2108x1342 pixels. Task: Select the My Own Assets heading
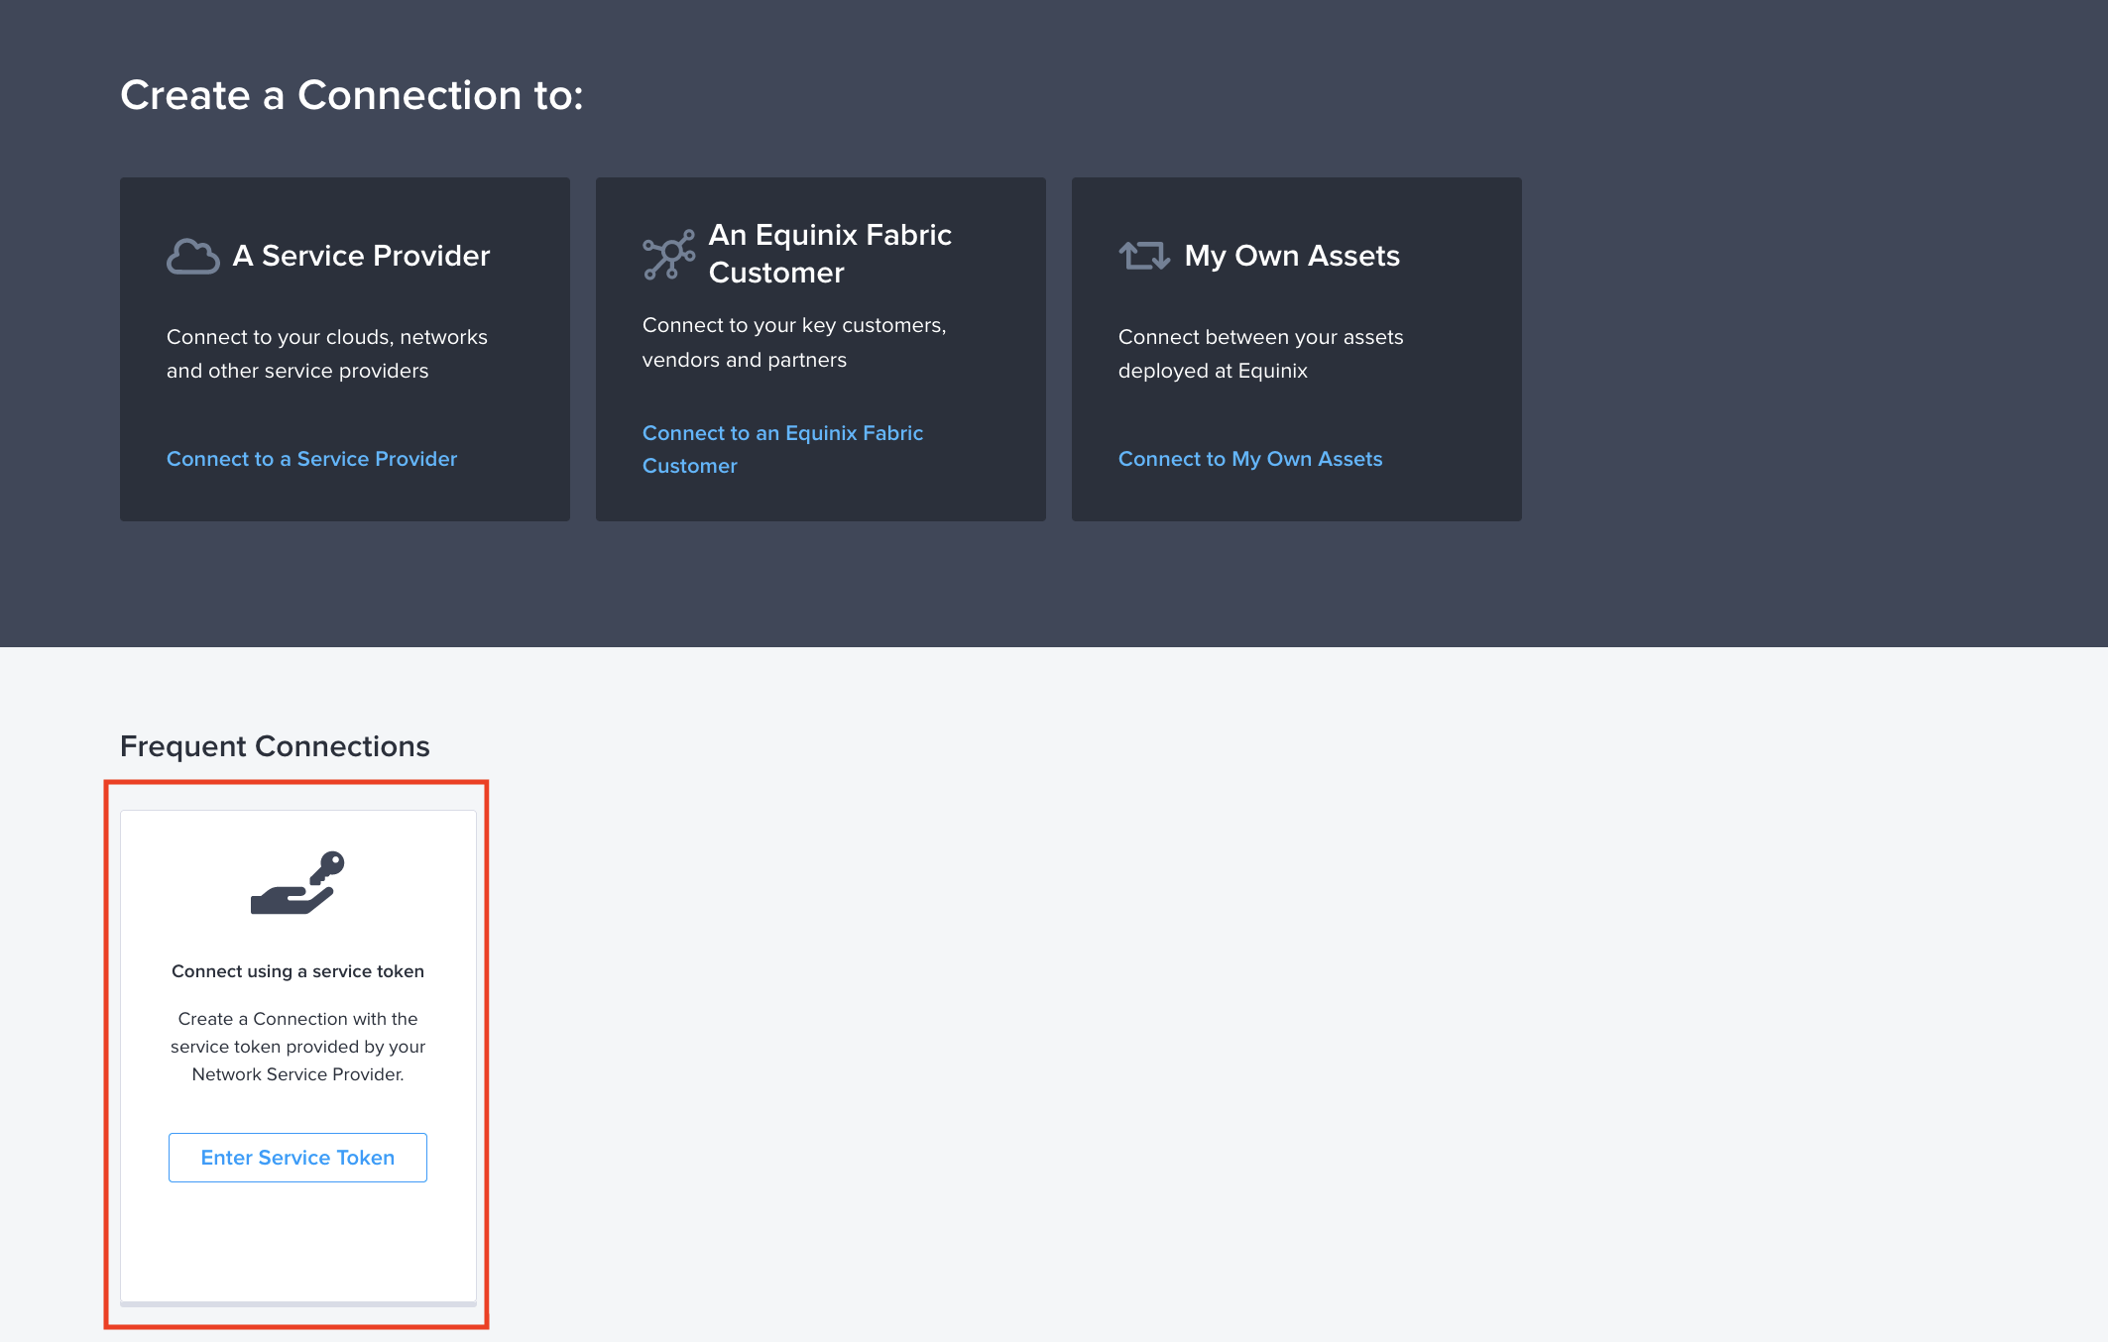(x=1292, y=256)
